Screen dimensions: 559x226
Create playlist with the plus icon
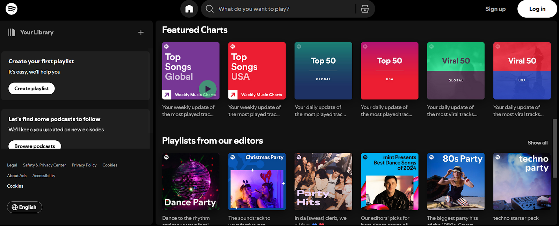tap(141, 32)
